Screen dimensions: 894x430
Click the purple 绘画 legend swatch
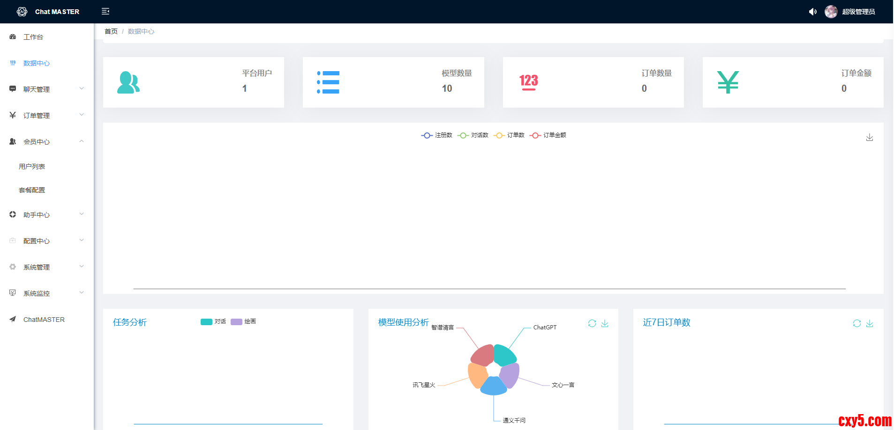[236, 321]
